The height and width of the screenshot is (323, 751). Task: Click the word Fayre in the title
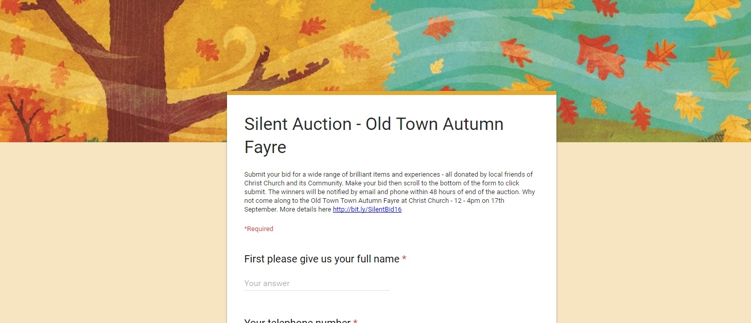[265, 147]
